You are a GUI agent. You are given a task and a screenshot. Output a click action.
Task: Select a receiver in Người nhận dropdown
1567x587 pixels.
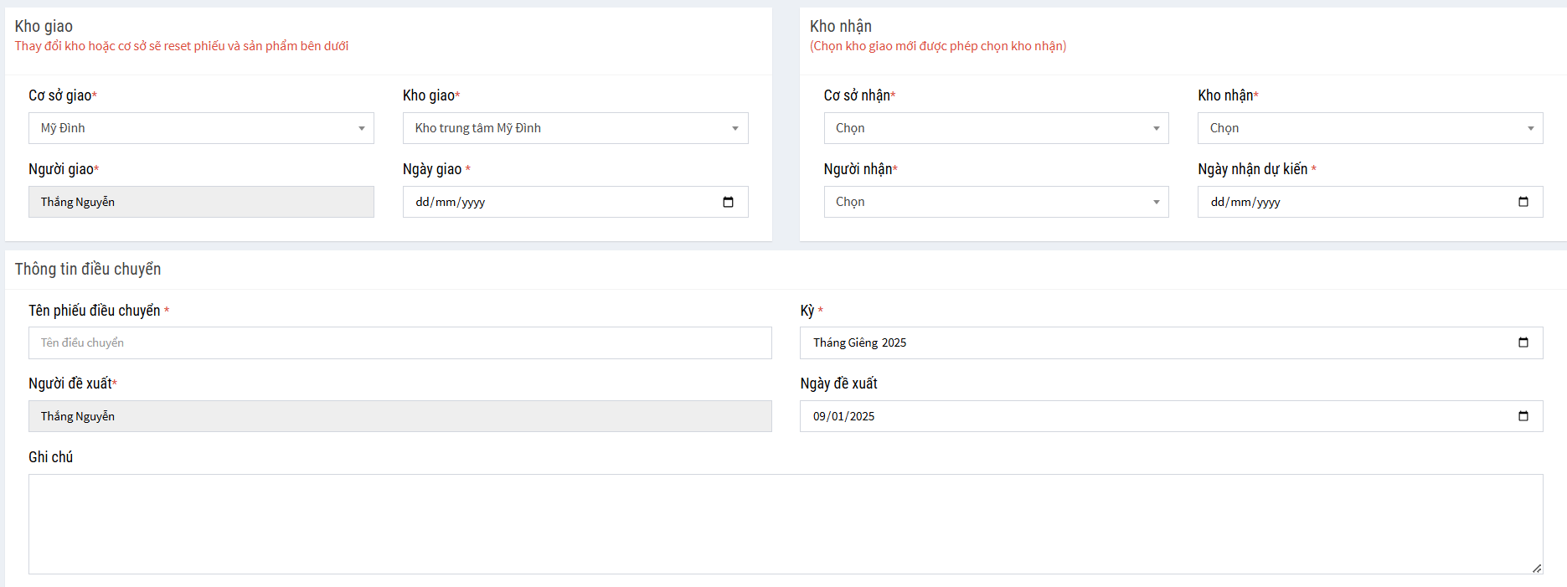click(996, 202)
